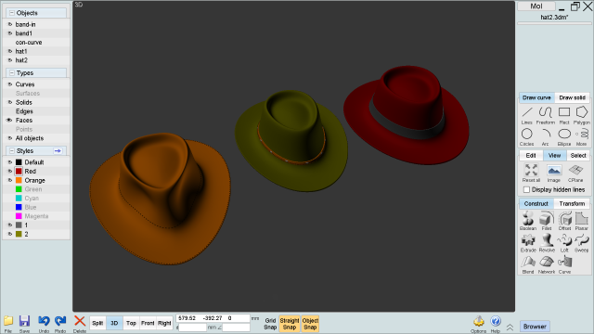Viewport: 594px width, 334px height.
Task: Select the Polygon drawing tool
Action: point(582,115)
